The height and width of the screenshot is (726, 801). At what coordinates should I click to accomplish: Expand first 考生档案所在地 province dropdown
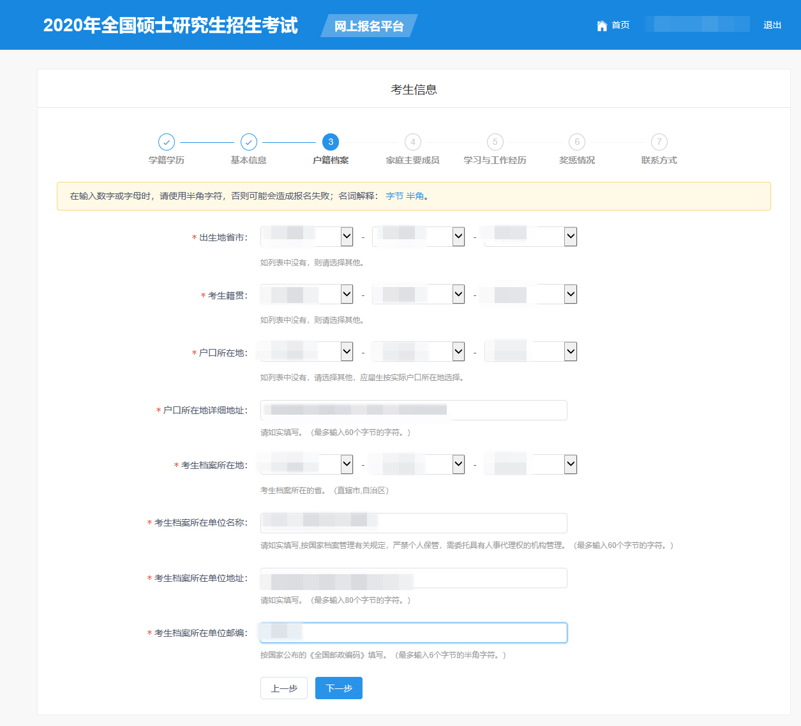[x=307, y=464]
